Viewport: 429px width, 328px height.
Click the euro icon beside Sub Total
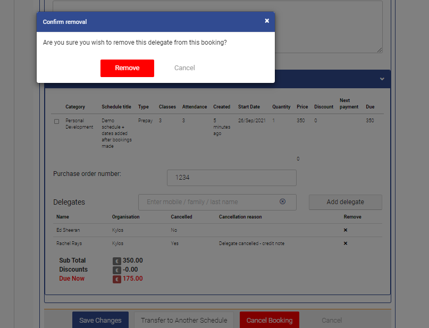116,261
